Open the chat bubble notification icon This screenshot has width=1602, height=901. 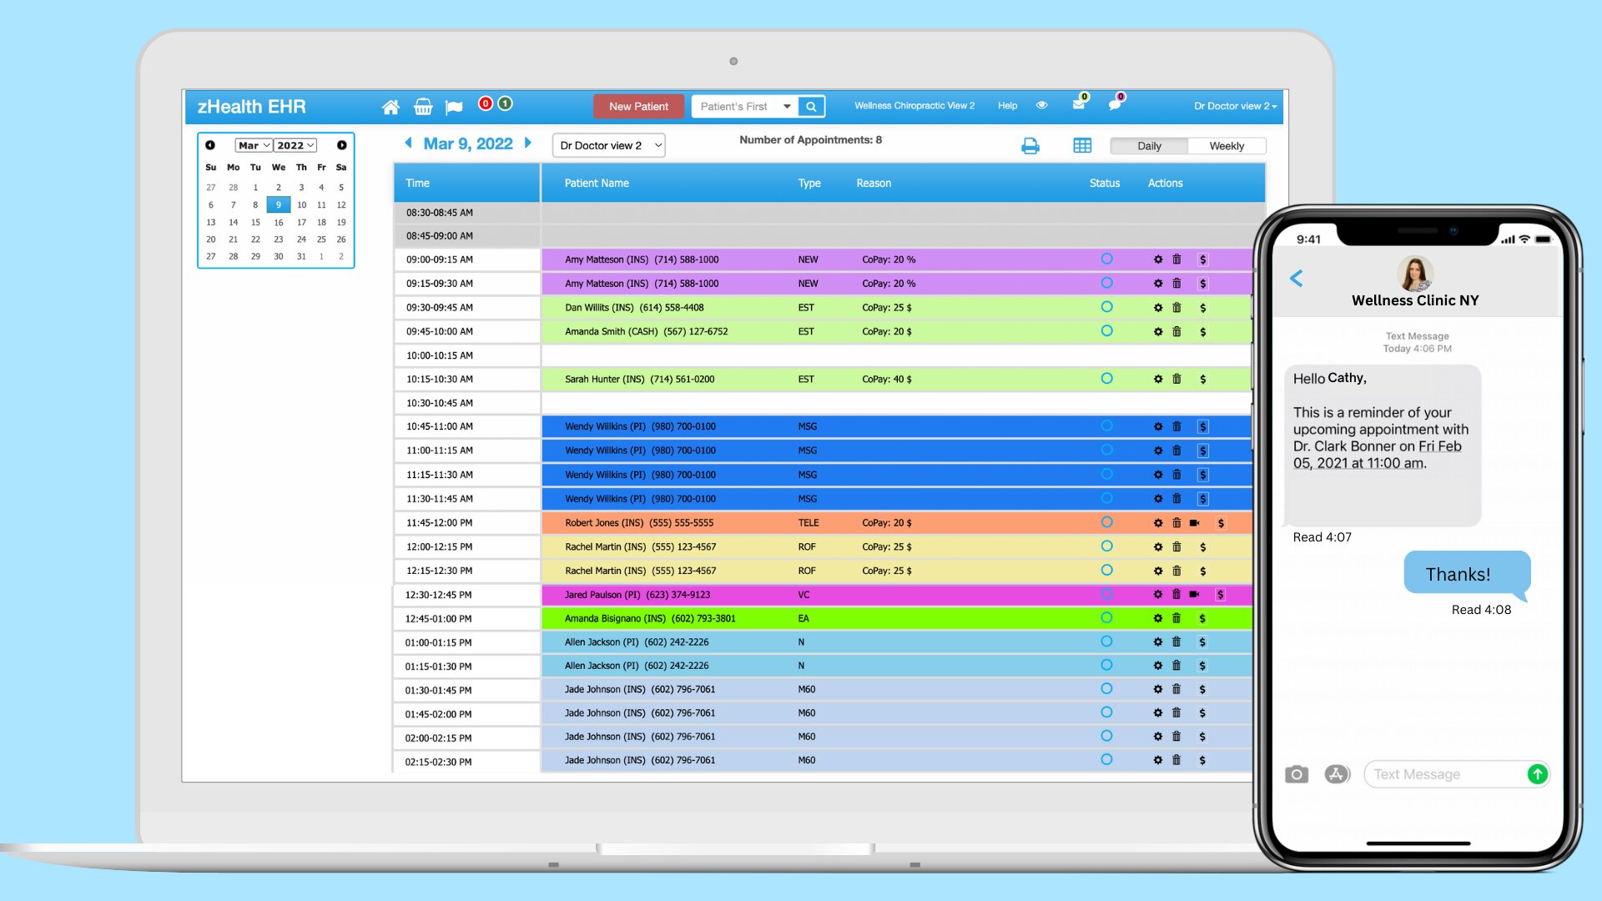(x=1115, y=105)
